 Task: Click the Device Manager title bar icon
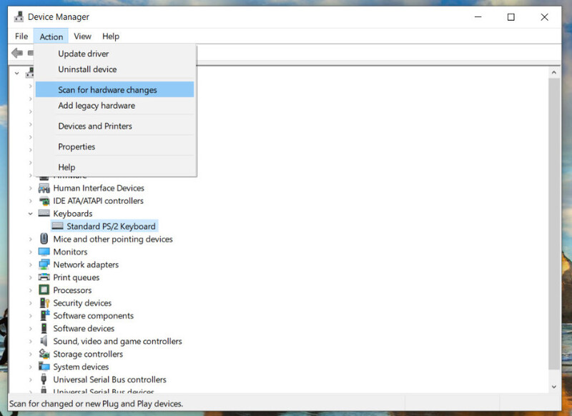click(19, 16)
